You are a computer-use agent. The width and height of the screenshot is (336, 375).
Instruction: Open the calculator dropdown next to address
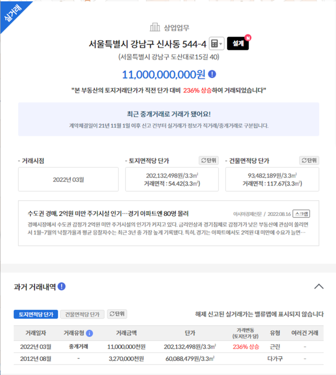pos(216,44)
